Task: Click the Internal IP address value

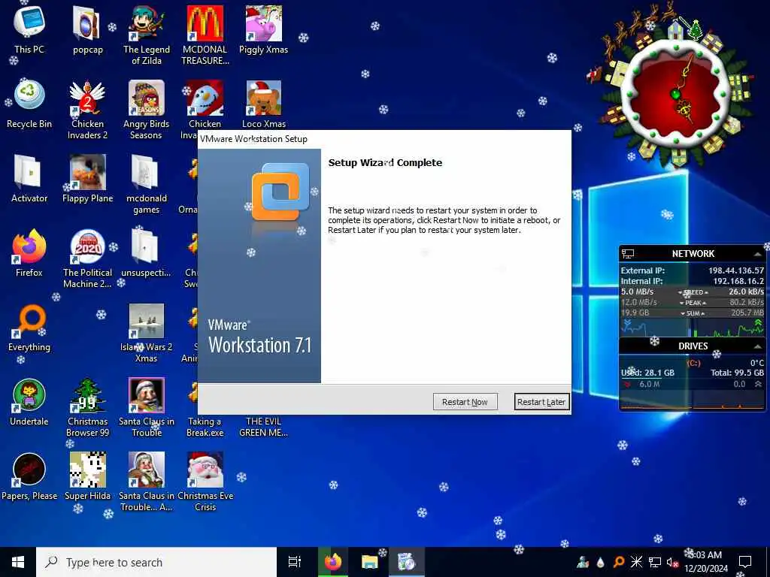Action: point(738,281)
